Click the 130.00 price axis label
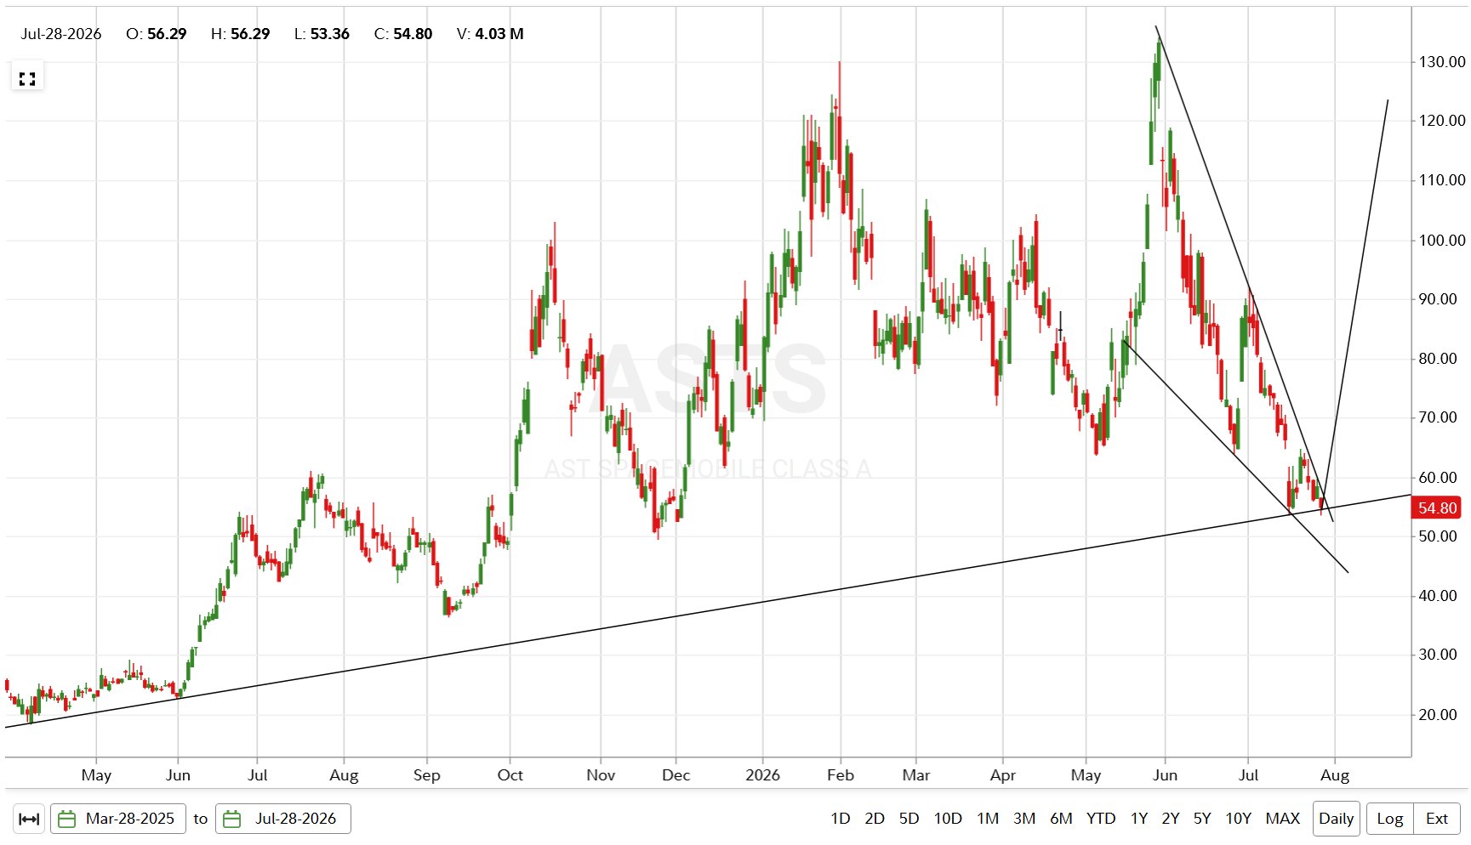Image resolution: width=1471 pixels, height=845 pixels. tap(1442, 62)
